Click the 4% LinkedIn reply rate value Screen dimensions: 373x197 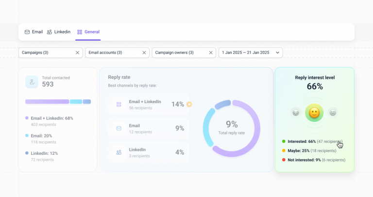pos(180,152)
